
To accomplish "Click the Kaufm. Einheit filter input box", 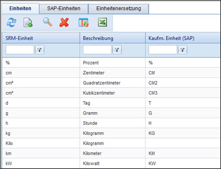I will (163, 50).
